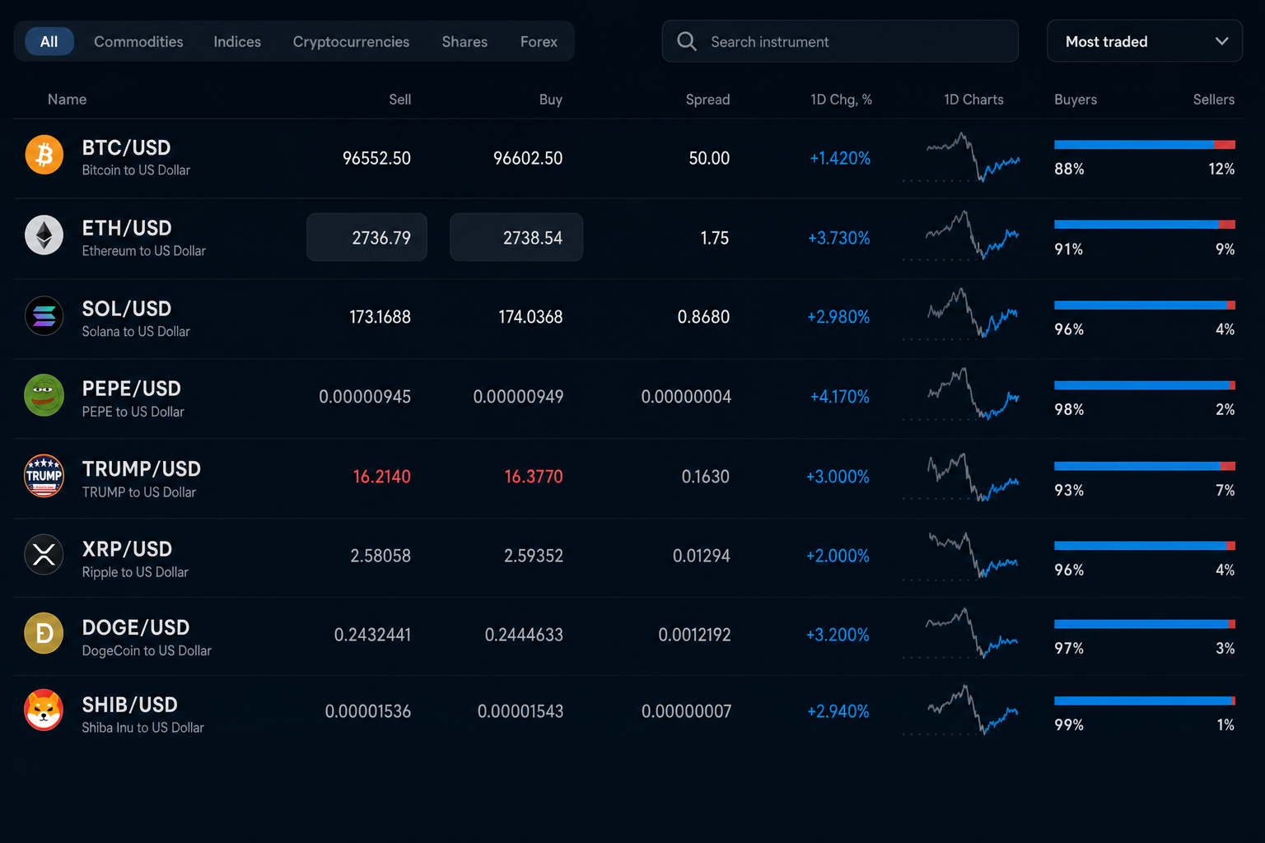Viewport: 1265px width, 843px height.
Task: Click the Search instrument input field
Action: click(x=840, y=41)
